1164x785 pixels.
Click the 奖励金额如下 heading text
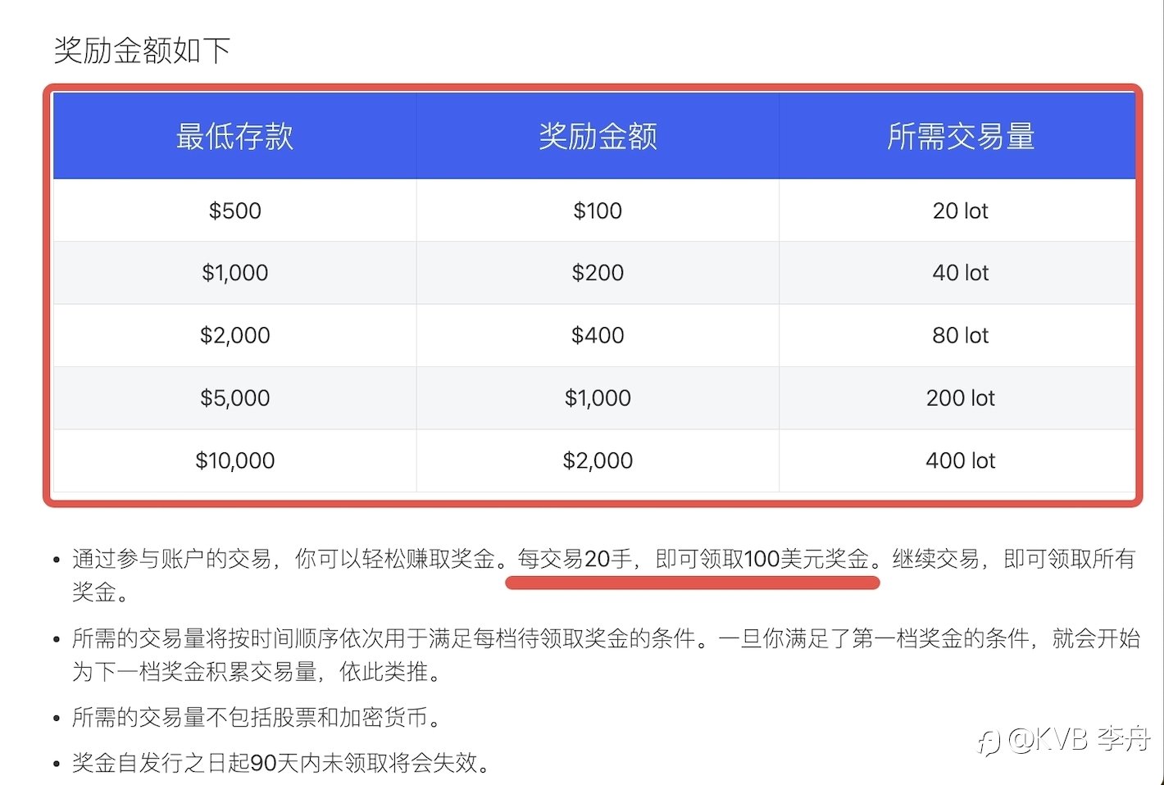pyautogui.click(x=142, y=51)
